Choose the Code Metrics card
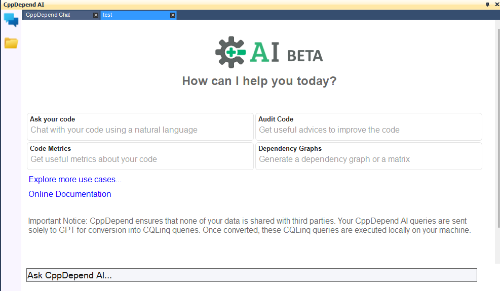 [140, 156]
